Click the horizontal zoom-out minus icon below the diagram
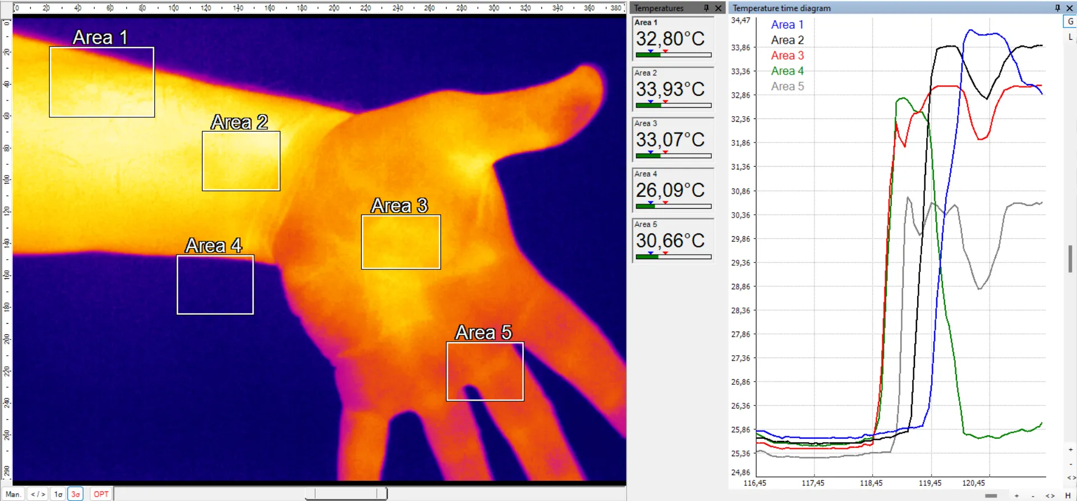Viewport: 1077px width, 501px height. click(x=1033, y=495)
